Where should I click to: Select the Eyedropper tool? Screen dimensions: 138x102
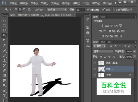pyautogui.click(x=4, y=45)
